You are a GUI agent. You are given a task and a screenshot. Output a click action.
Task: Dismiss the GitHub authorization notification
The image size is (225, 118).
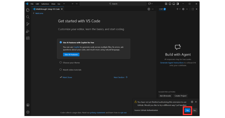point(196,102)
